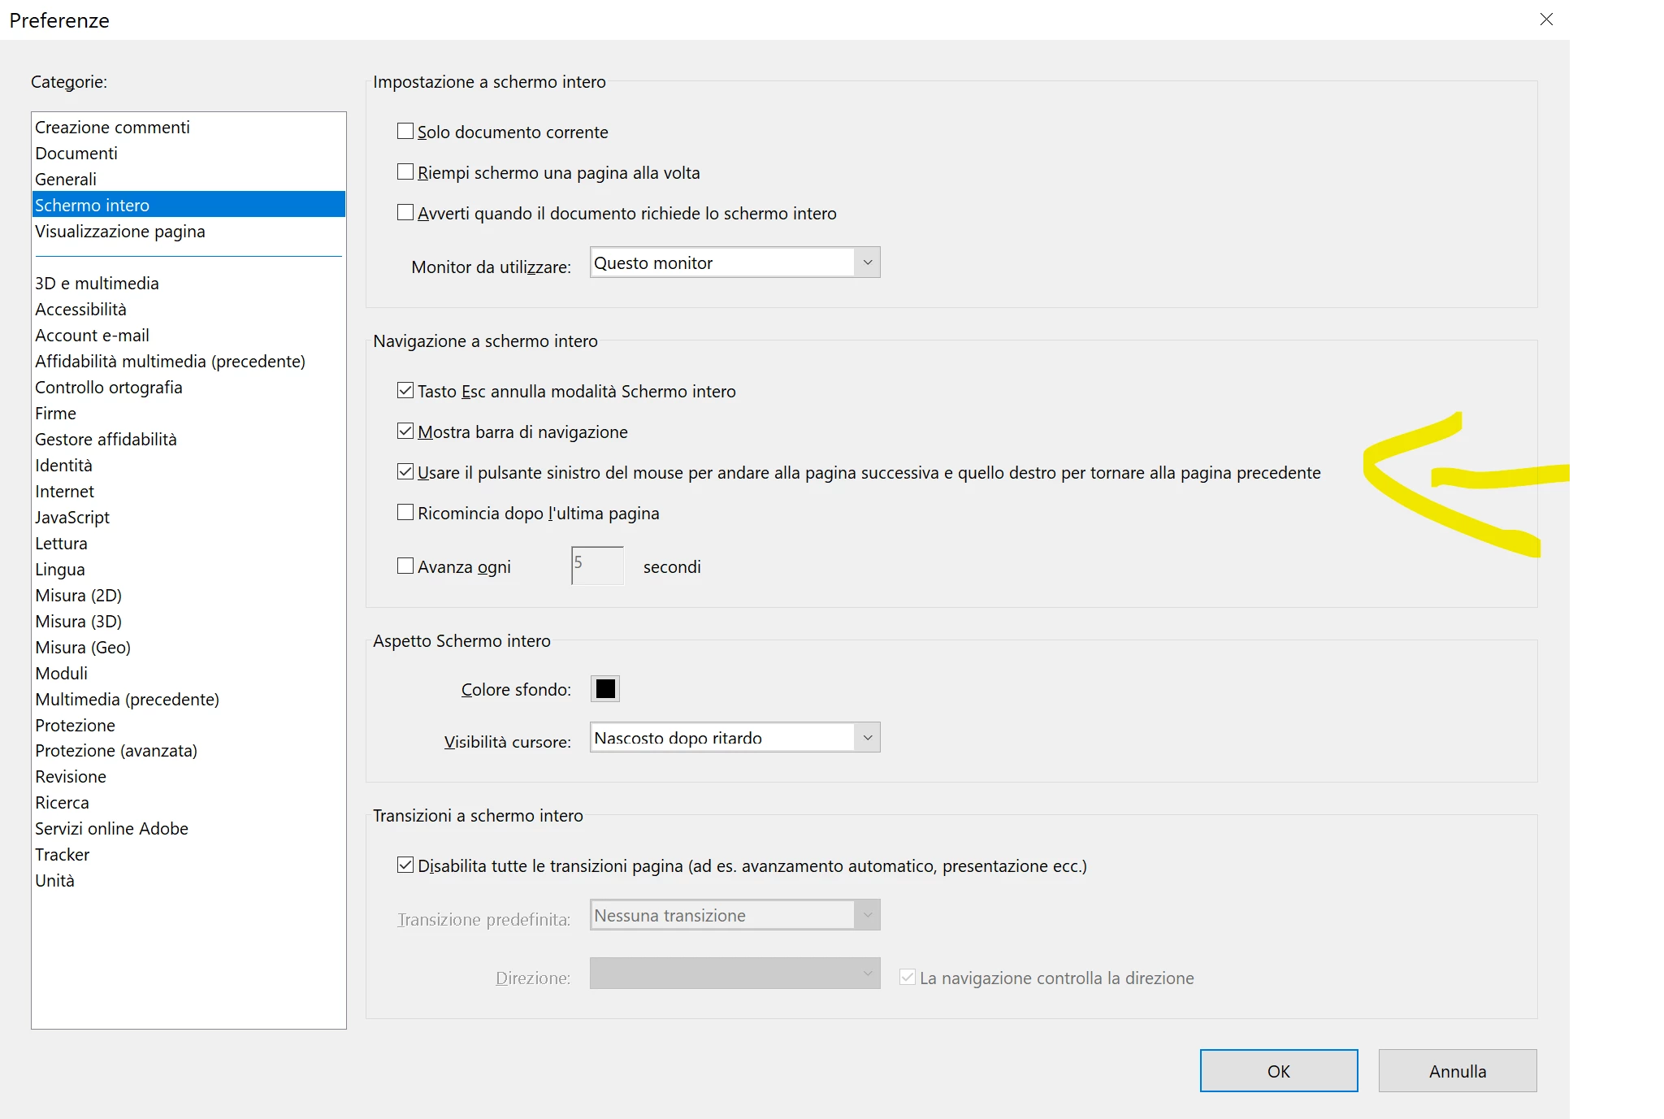The width and height of the screenshot is (1664, 1119).
Task: Choose JavaScript in categories list
Action: [72, 517]
